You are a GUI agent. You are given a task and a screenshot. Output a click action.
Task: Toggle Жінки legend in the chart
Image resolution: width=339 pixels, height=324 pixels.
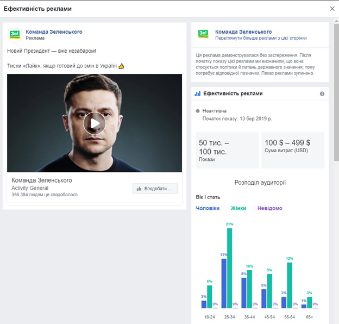(x=238, y=208)
